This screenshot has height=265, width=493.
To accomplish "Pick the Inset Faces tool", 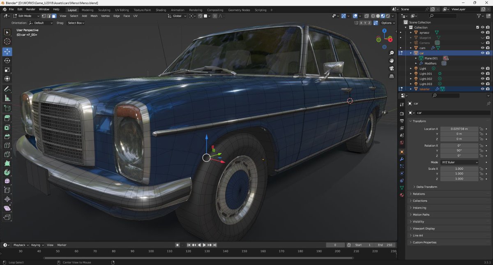I will pos(7,127).
